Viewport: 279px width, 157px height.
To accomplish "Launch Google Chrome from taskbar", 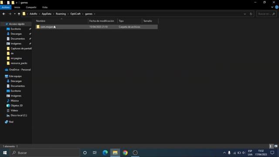I will coord(125,153).
